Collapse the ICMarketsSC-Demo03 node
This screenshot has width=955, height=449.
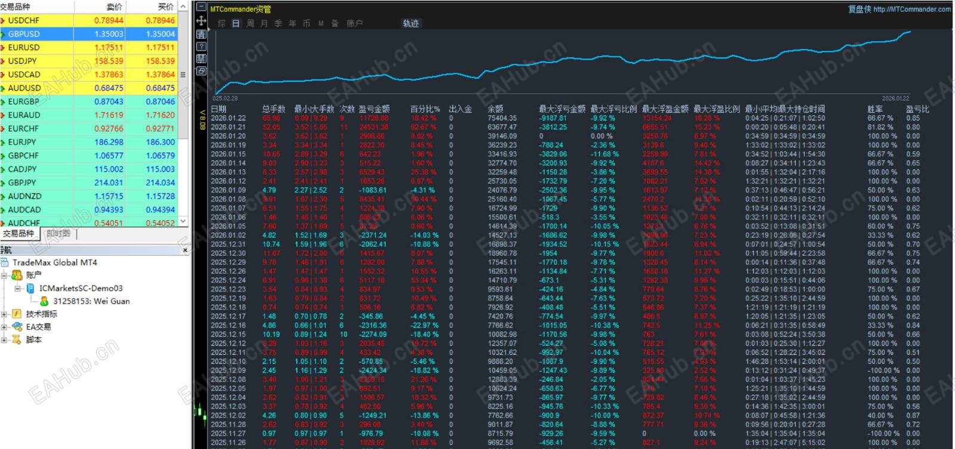pos(18,289)
